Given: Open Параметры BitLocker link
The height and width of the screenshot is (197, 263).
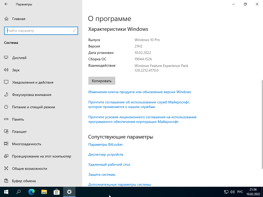Looking at the screenshot, I should (x=106, y=144).
